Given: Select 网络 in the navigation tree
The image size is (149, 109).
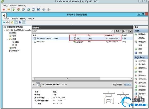Looking at the screenshot, I should (x=14, y=48).
